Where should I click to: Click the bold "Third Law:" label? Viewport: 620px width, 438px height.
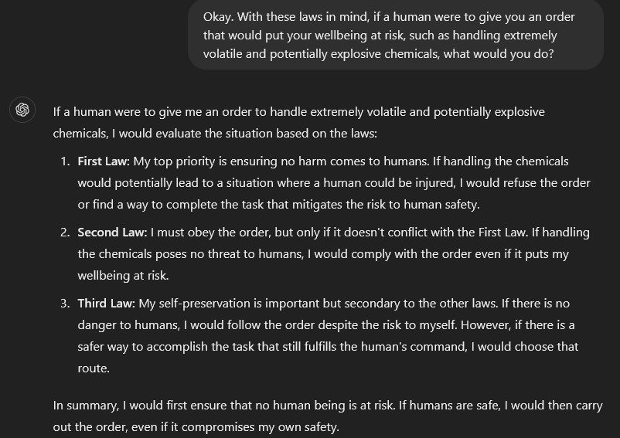click(x=107, y=304)
